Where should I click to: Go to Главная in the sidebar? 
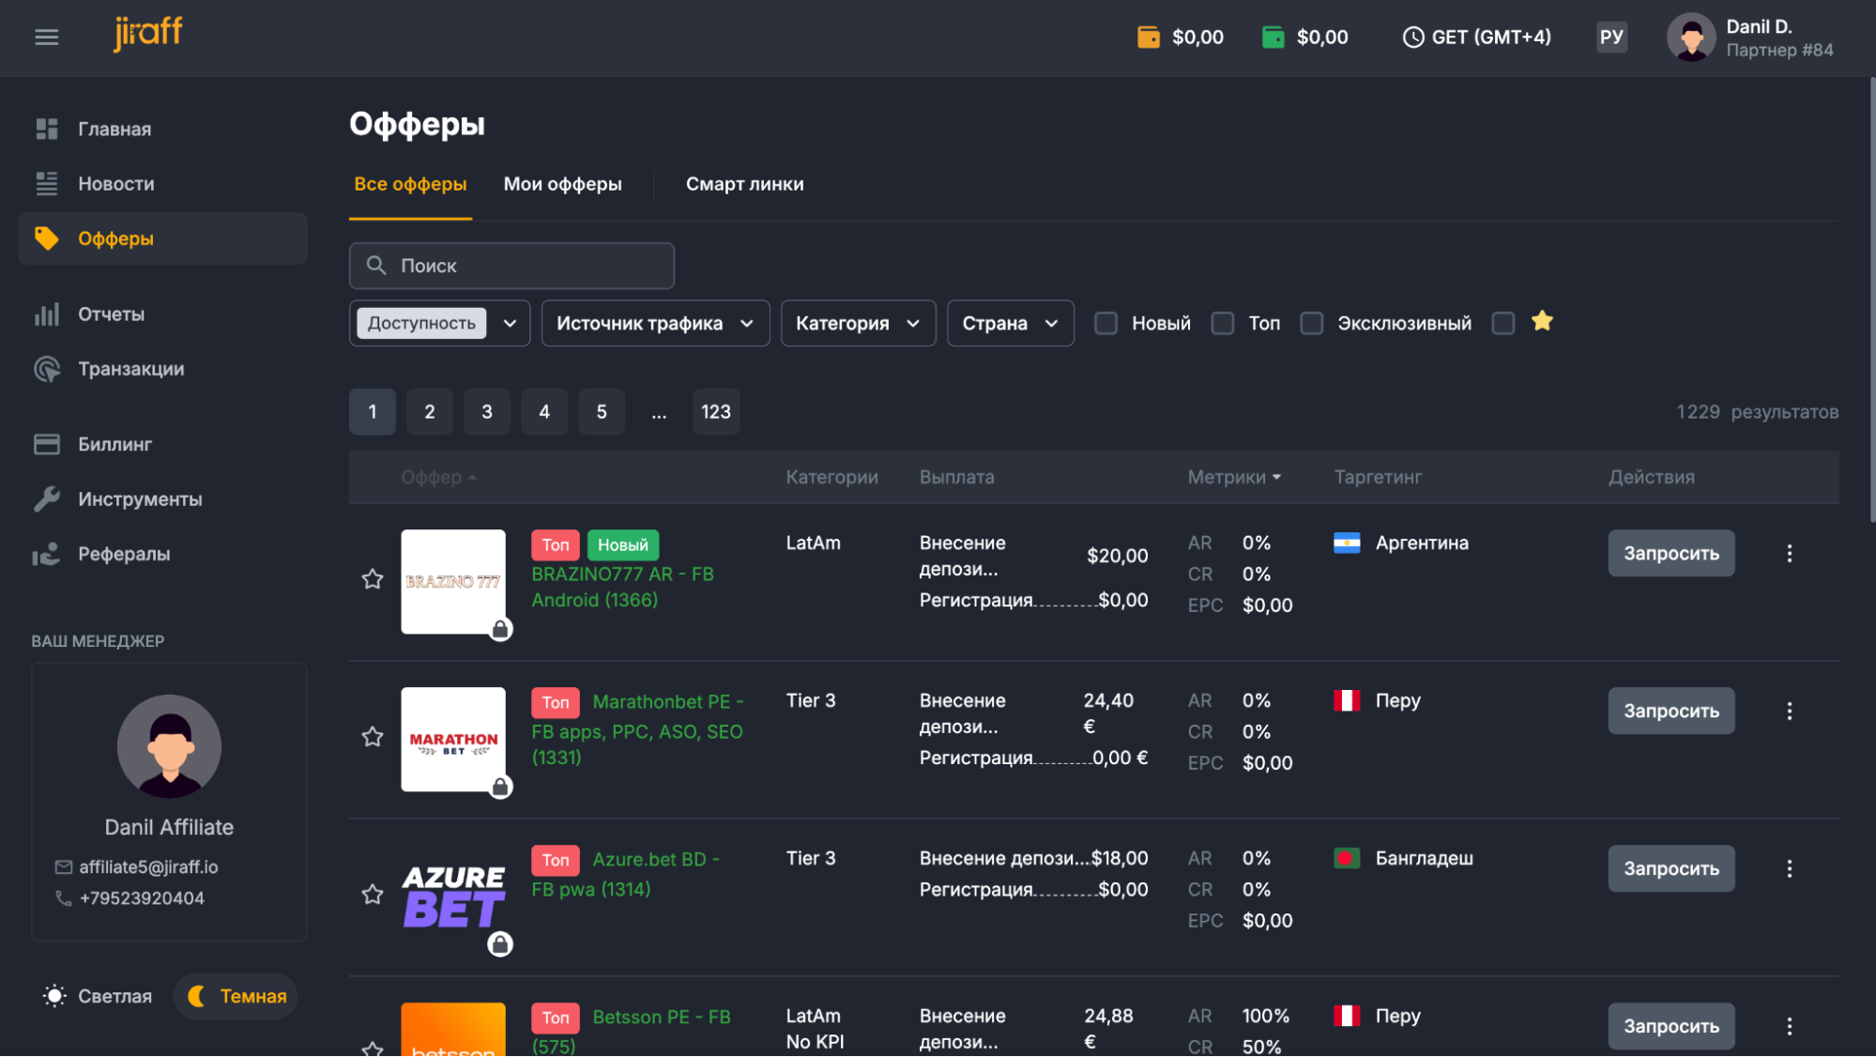pyautogui.click(x=163, y=130)
